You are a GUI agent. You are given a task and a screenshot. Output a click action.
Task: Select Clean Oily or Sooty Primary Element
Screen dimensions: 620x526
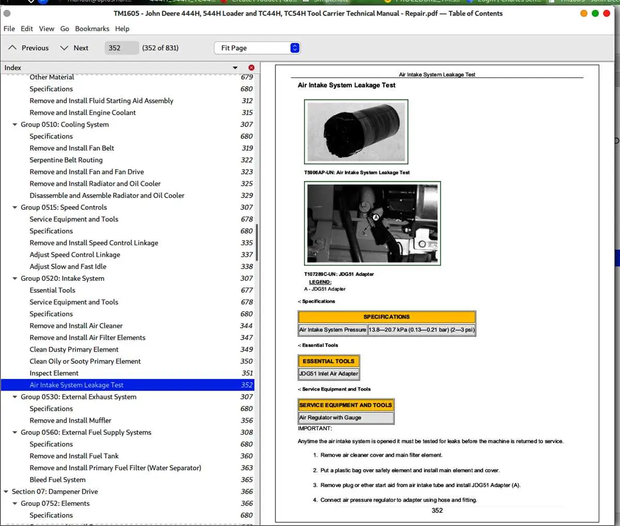point(85,362)
